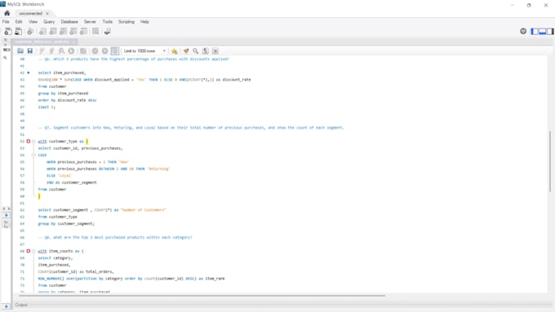
Task: Save snippet with the star icon
Action: [174, 51]
